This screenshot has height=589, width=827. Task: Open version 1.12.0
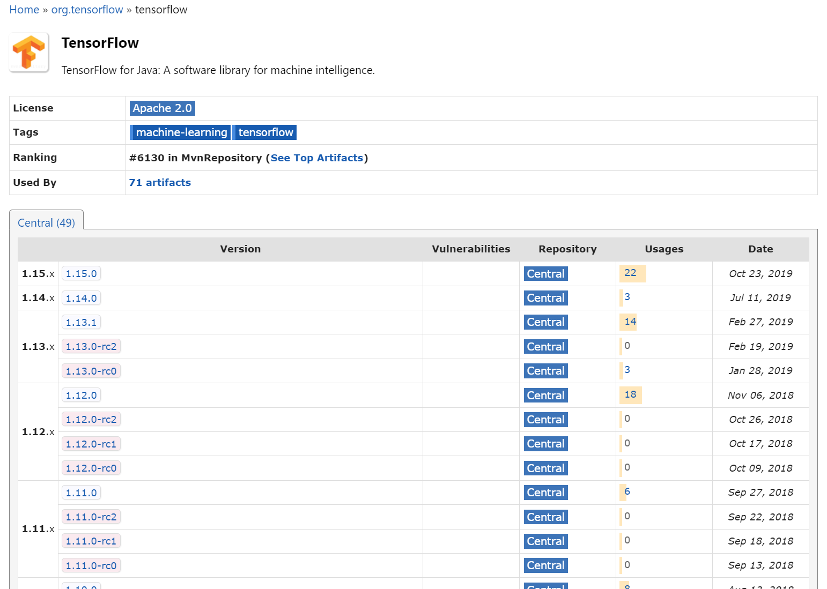pos(81,396)
